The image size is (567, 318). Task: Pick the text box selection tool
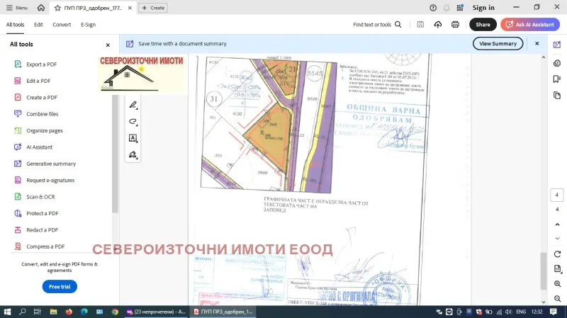tap(133, 138)
